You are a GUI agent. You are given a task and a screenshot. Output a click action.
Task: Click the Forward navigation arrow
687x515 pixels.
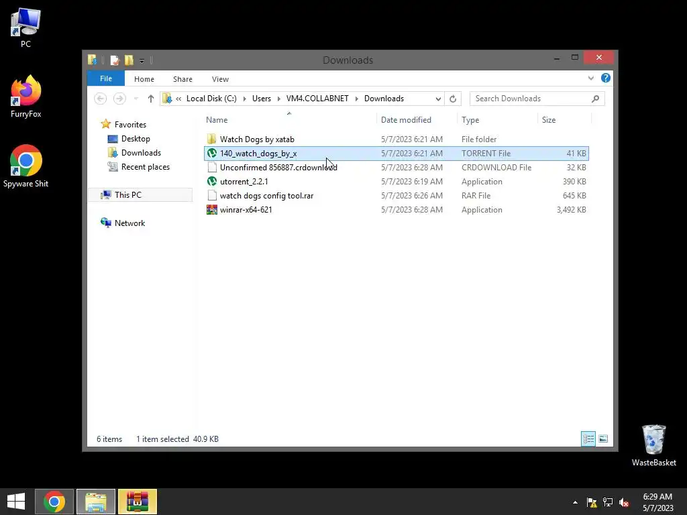click(119, 99)
